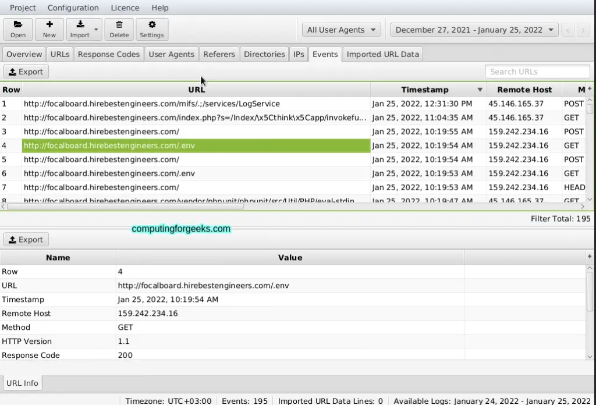Click scroll-right arrow of events table

583,207
